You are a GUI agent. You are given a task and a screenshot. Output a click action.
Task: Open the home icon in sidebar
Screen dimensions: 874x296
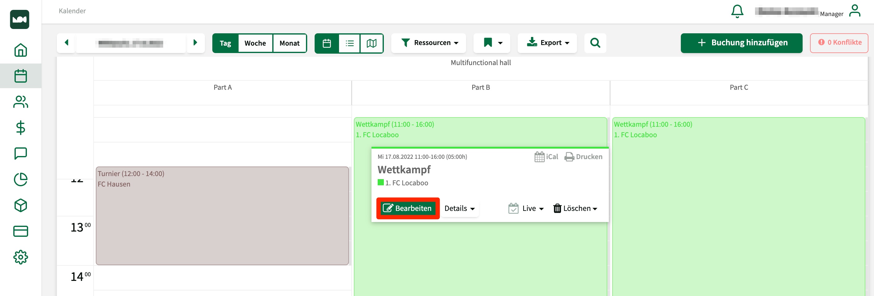(20, 50)
